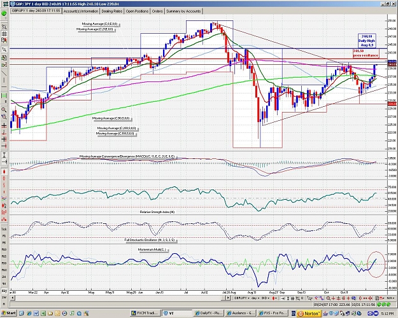398x318 pixels.
Task: Open the cursor mode dropdown in bottom toolbar
Action: (310, 298)
